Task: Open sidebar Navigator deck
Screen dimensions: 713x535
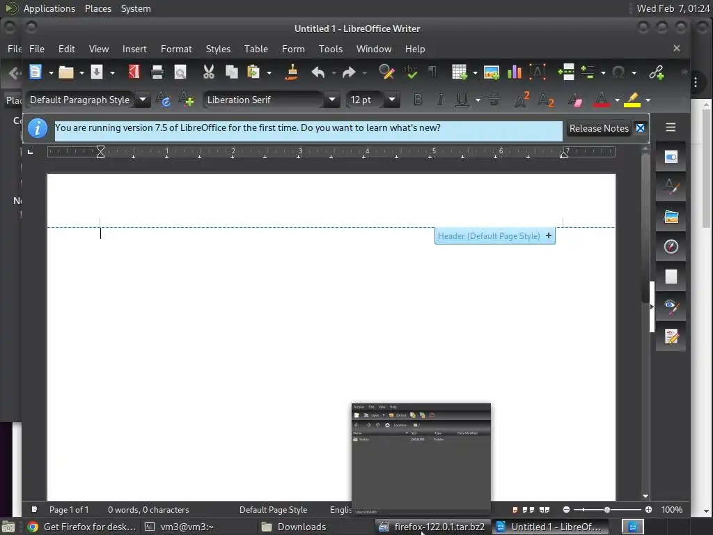Action: 671,247
